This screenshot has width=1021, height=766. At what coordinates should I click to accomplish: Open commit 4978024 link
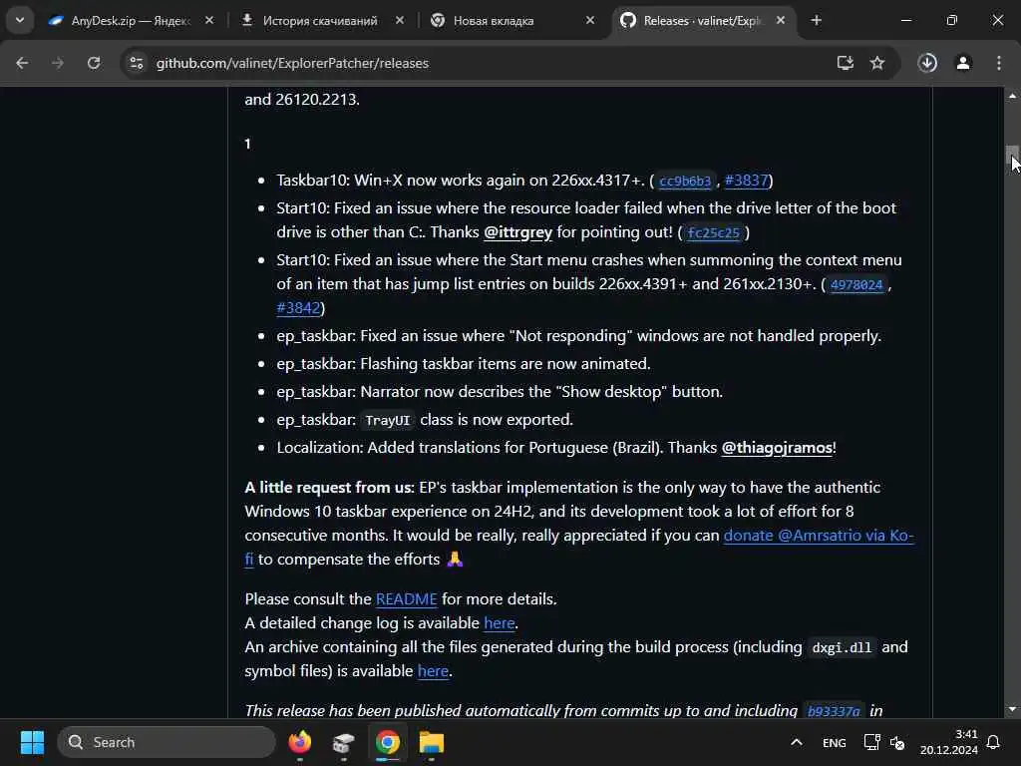(x=856, y=284)
